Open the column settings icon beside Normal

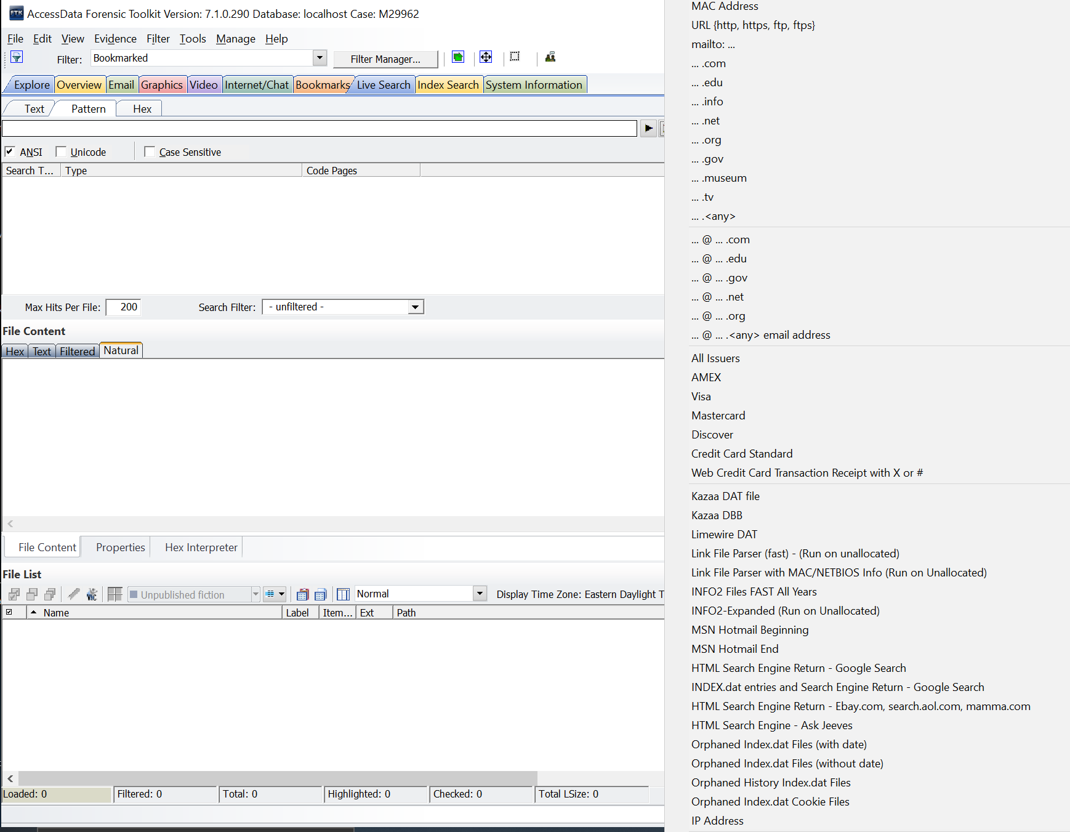click(x=344, y=594)
